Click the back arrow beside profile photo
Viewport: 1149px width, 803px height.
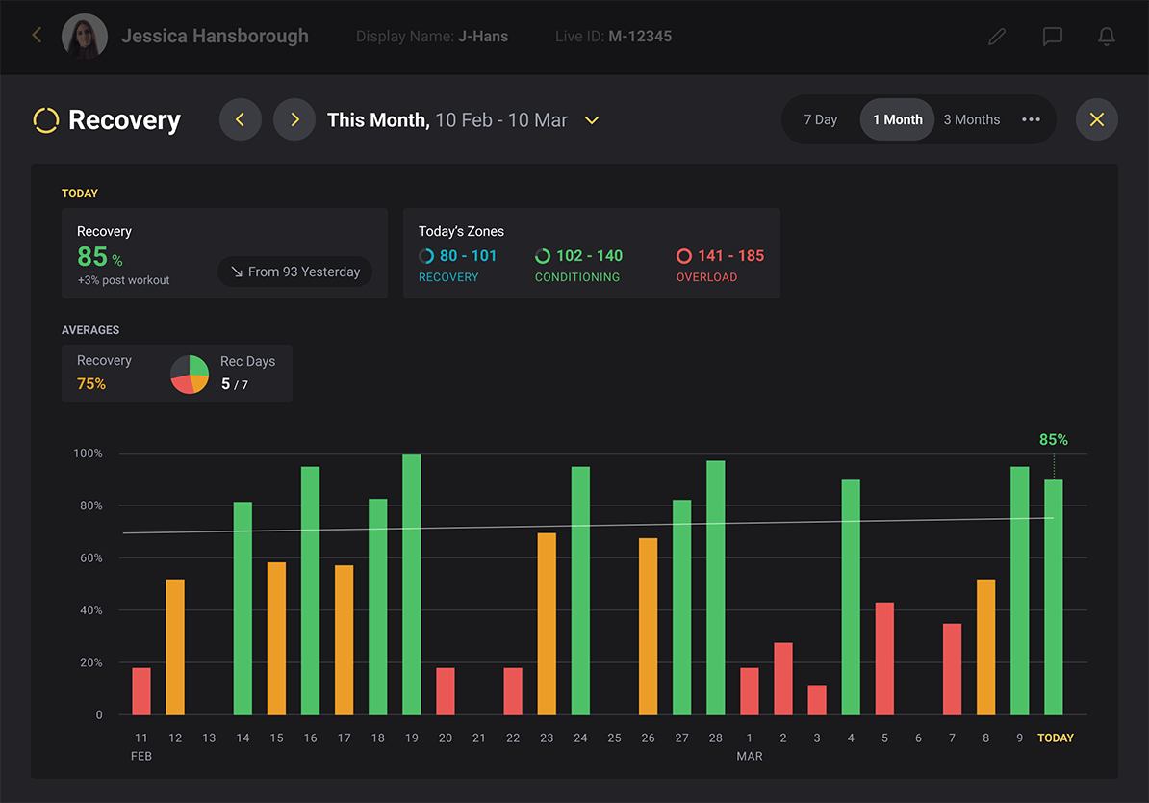point(37,36)
